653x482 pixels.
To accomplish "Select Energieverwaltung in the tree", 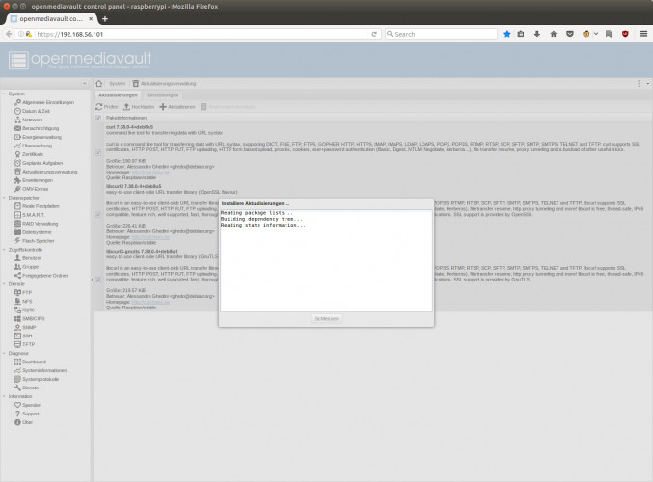I will pyautogui.click(x=38, y=137).
